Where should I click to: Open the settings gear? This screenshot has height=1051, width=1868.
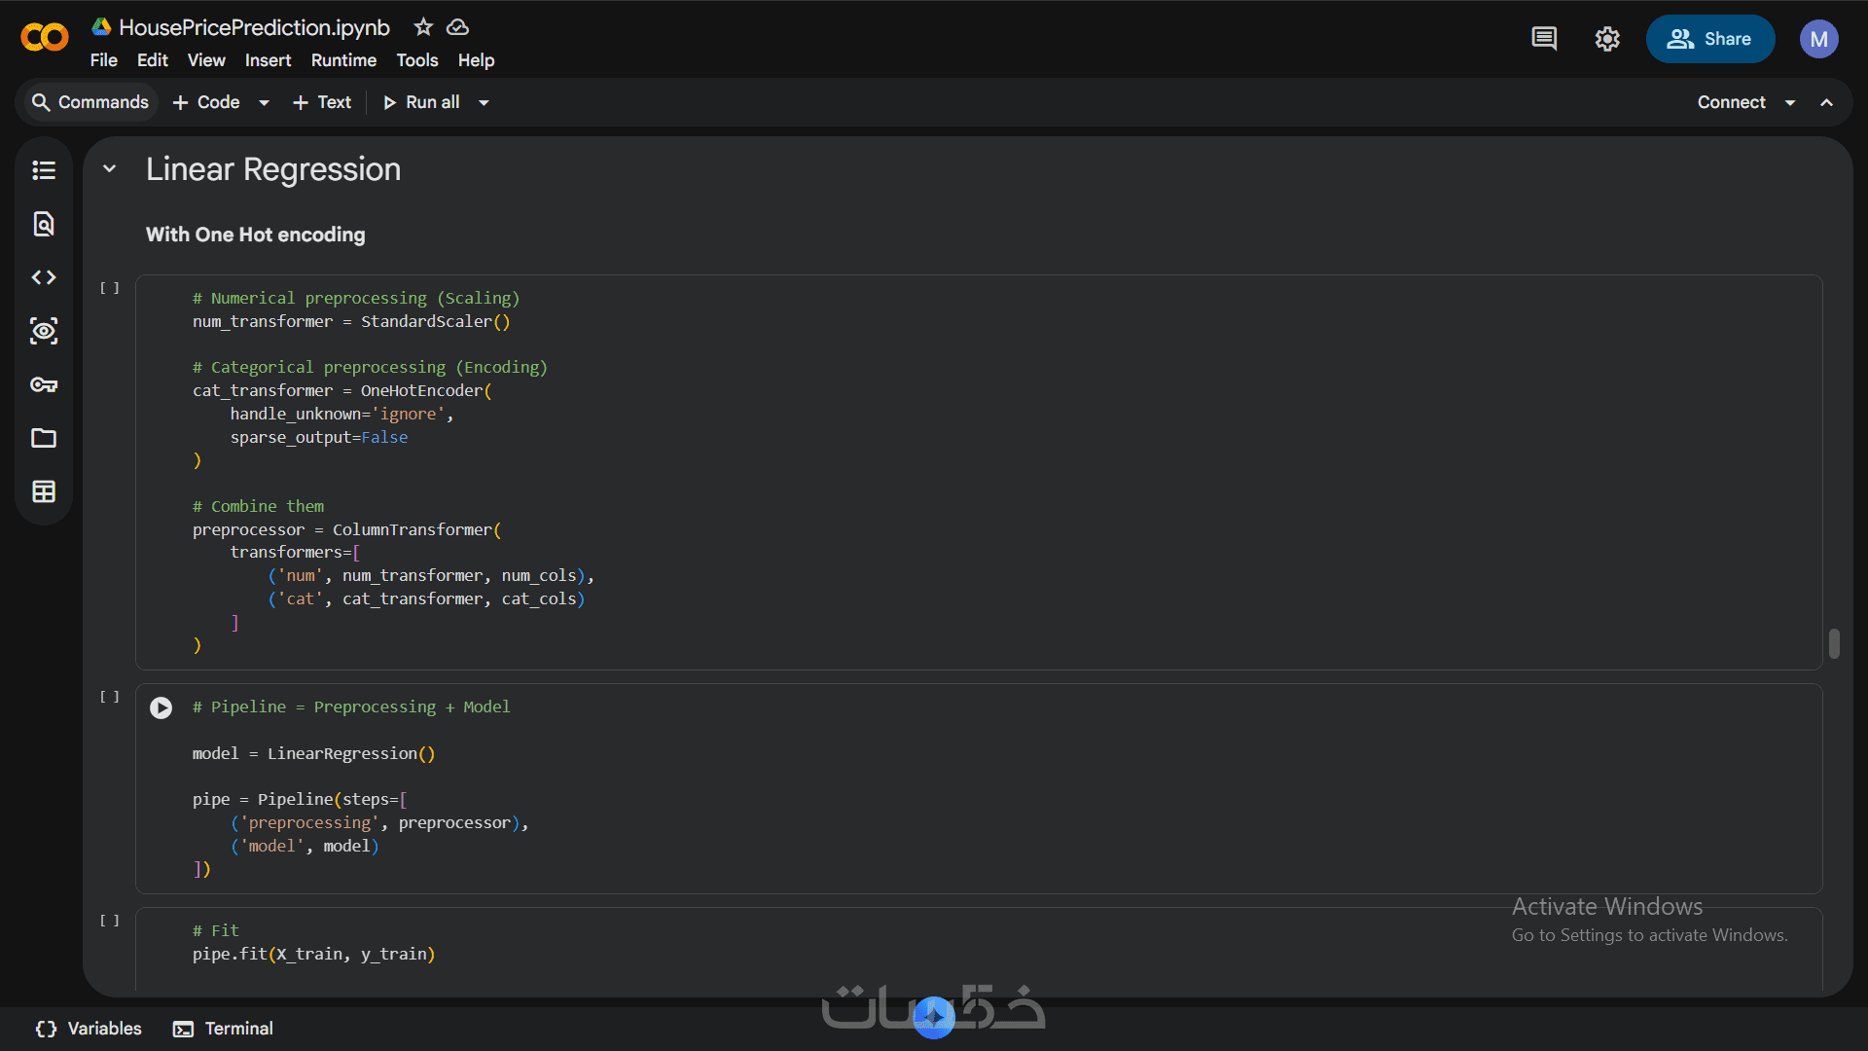tap(1607, 39)
